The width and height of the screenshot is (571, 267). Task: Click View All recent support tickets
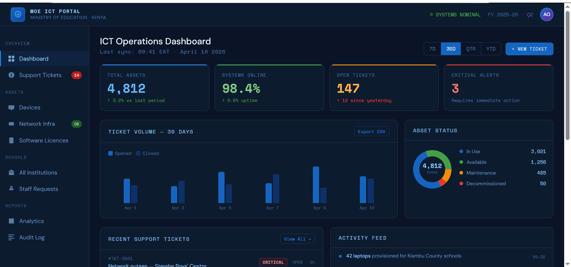pyautogui.click(x=297, y=239)
